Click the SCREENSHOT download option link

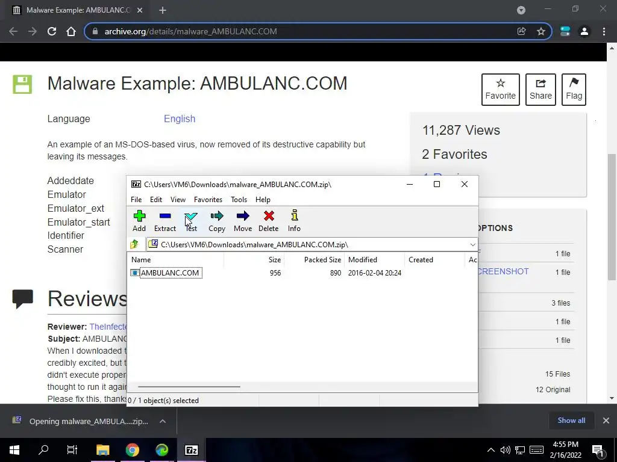coord(503,271)
